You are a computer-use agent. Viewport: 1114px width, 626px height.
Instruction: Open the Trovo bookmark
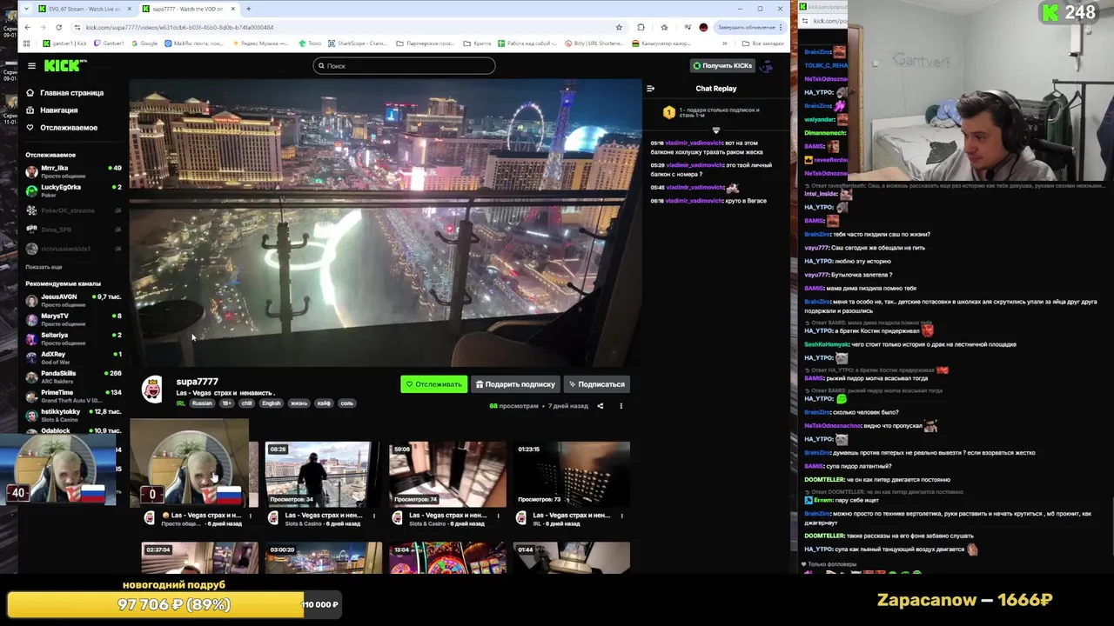(310, 43)
